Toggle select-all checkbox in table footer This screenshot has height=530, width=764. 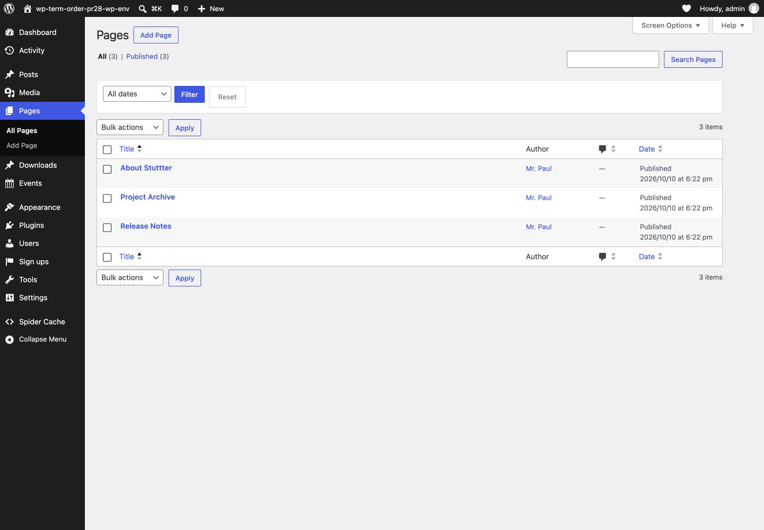coord(107,257)
